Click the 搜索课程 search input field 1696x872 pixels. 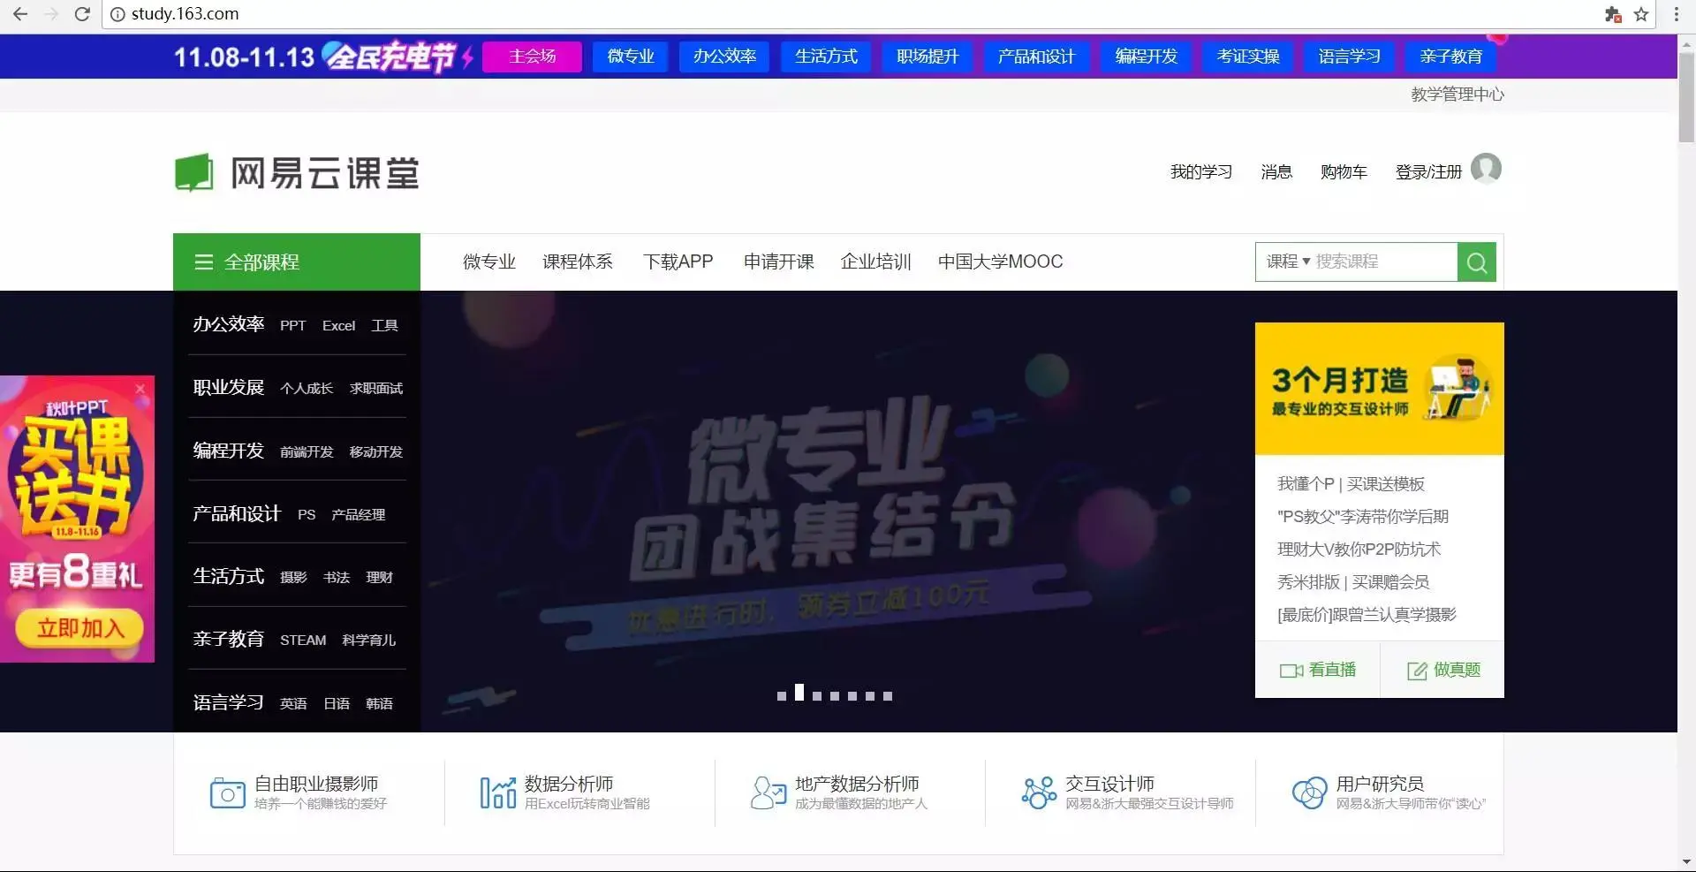click(x=1383, y=262)
